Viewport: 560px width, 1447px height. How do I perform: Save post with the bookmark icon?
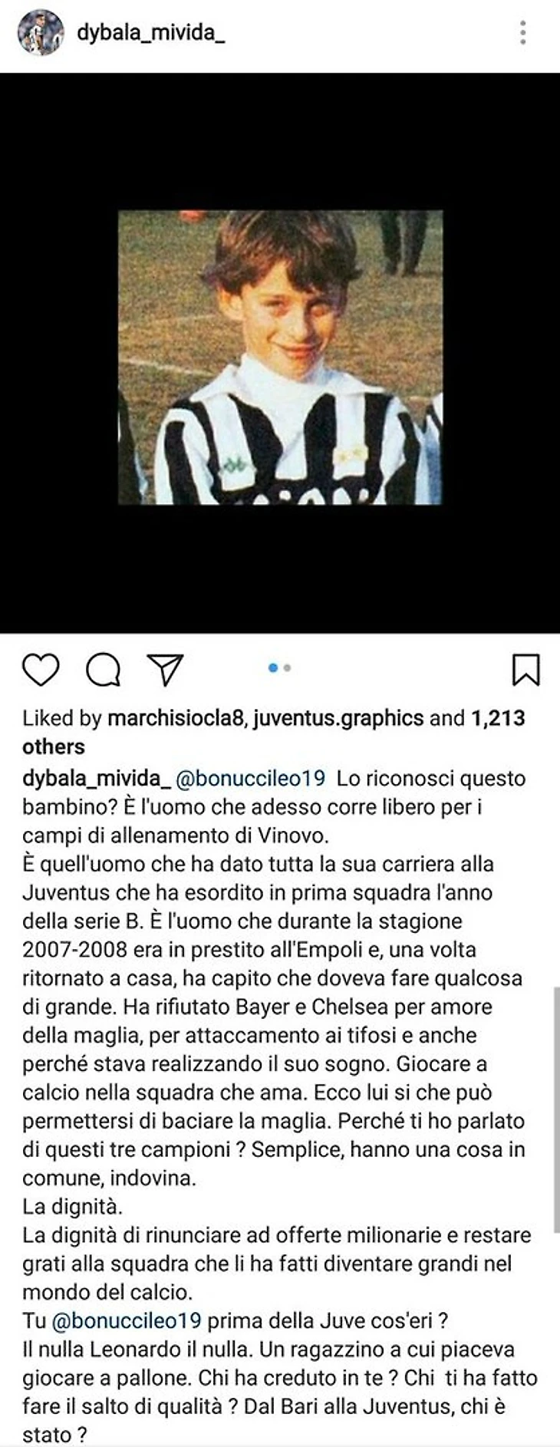coord(525,669)
